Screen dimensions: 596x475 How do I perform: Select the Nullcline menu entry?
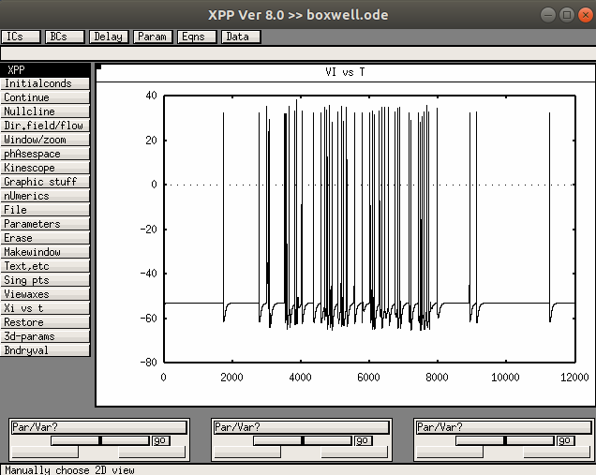point(45,111)
